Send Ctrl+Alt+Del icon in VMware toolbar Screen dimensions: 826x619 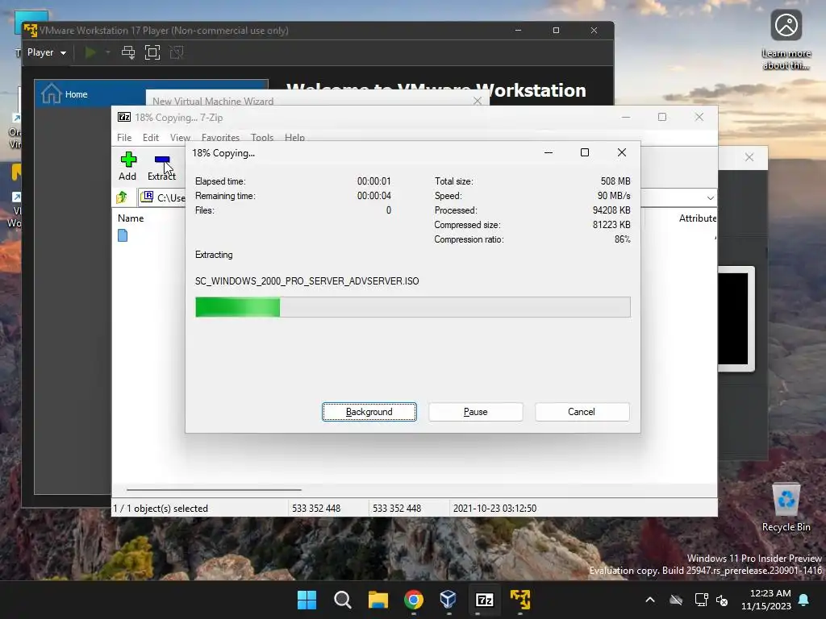coord(128,52)
